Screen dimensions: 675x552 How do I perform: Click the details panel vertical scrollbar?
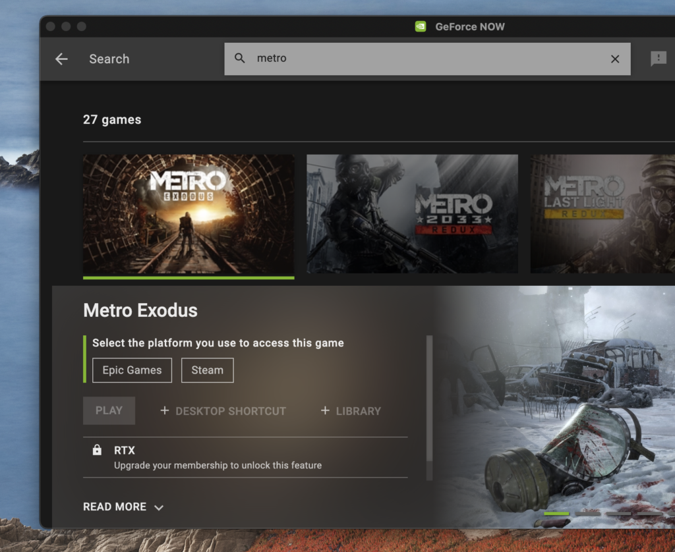(x=429, y=408)
